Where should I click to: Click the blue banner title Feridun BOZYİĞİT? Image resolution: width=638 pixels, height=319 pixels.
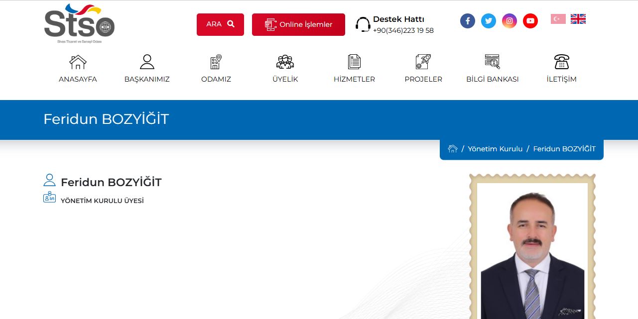coord(106,119)
